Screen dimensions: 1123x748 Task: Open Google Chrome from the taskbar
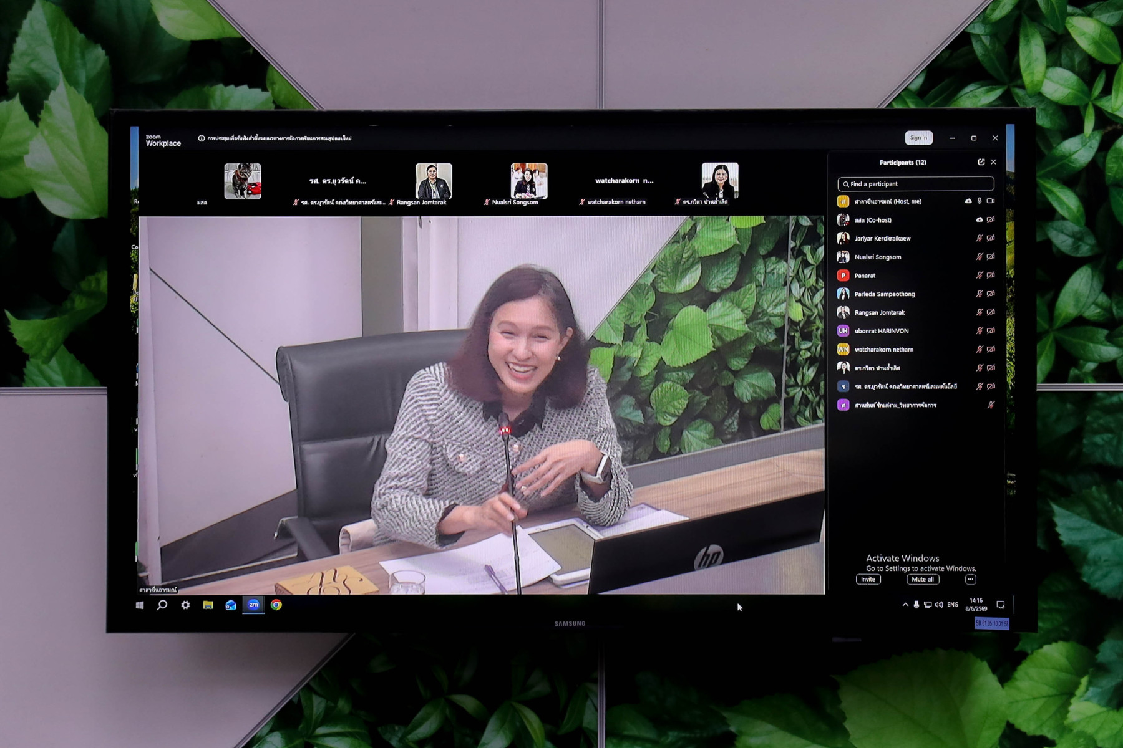276,605
